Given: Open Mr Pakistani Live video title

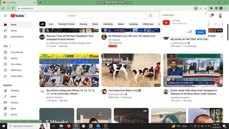Looking at the screenshot, I should click(132, 36).
